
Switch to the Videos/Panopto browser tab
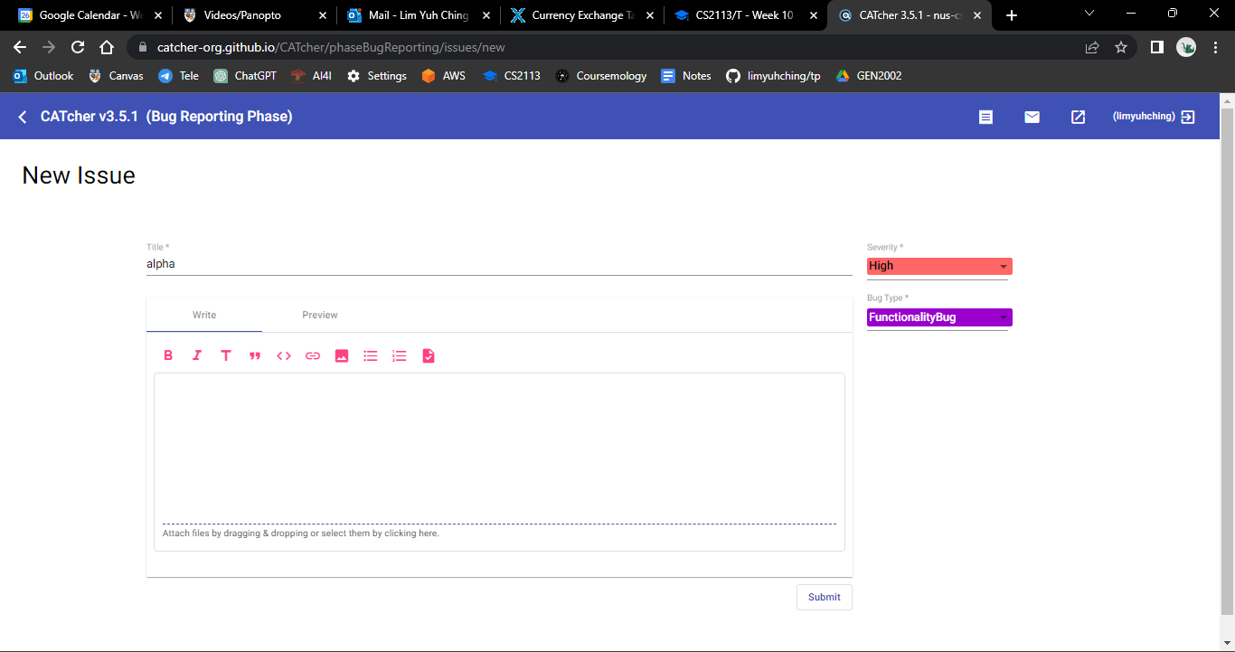coord(254,15)
